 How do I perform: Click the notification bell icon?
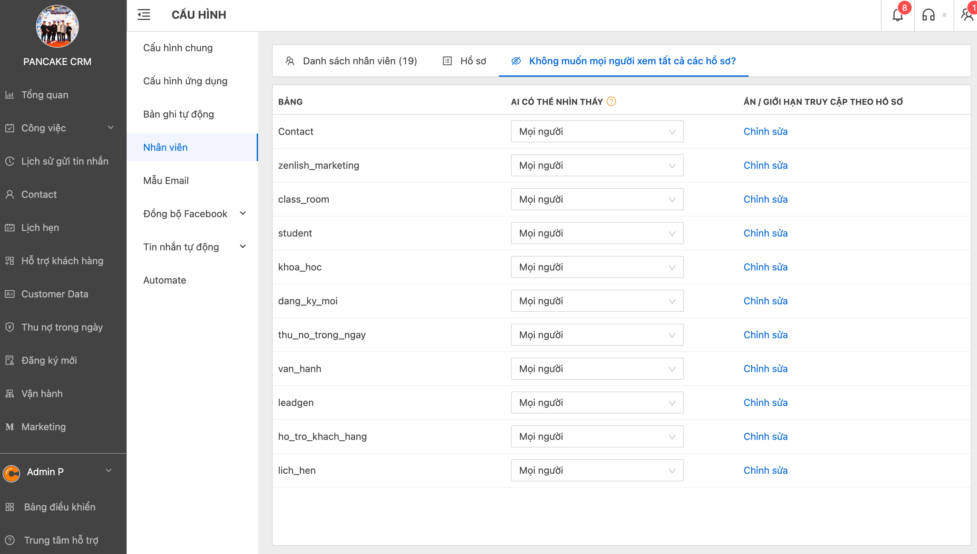897,15
